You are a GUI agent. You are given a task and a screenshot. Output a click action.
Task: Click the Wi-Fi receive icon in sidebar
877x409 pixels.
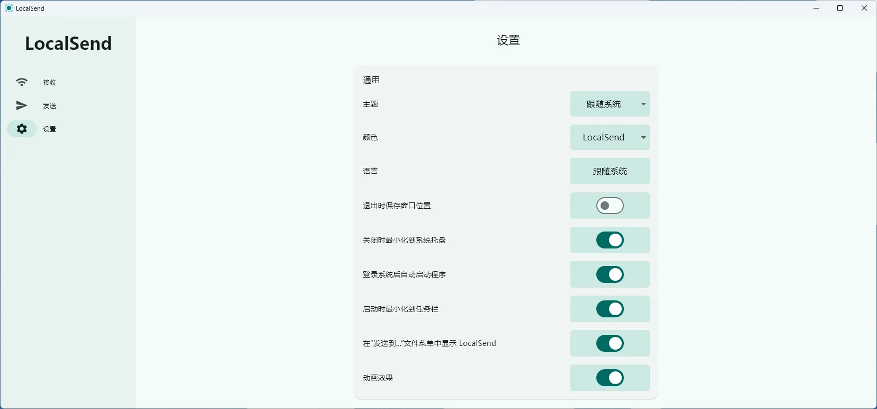pos(22,82)
